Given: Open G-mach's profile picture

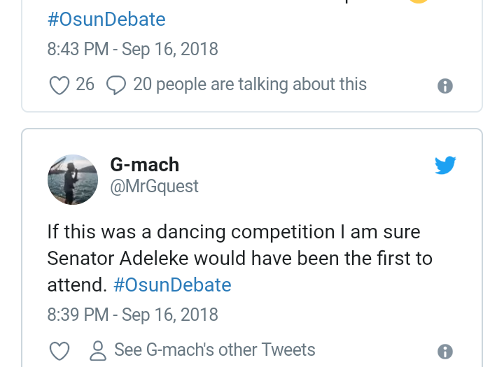Looking at the screenshot, I should click(73, 179).
